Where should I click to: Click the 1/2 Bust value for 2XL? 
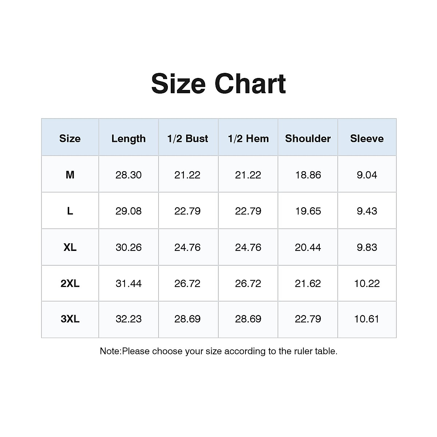pos(188,283)
